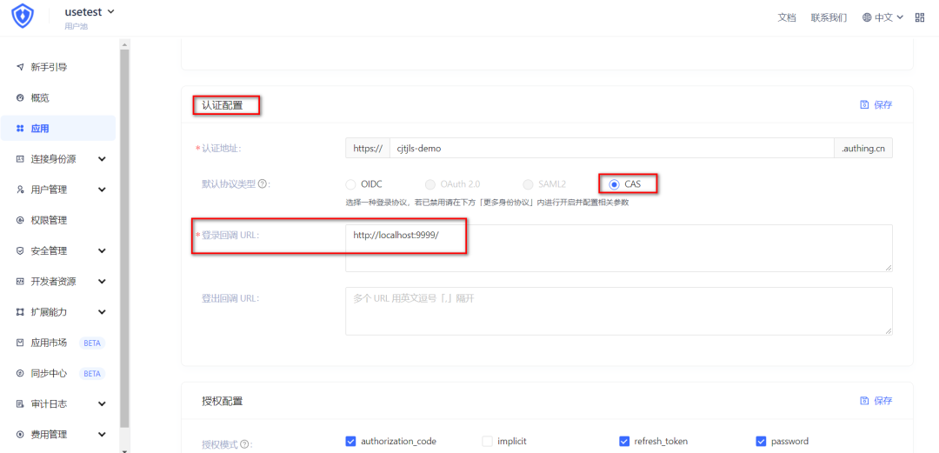Select the SAML2 radio button
This screenshot has height=453, width=939.
pyautogui.click(x=528, y=184)
